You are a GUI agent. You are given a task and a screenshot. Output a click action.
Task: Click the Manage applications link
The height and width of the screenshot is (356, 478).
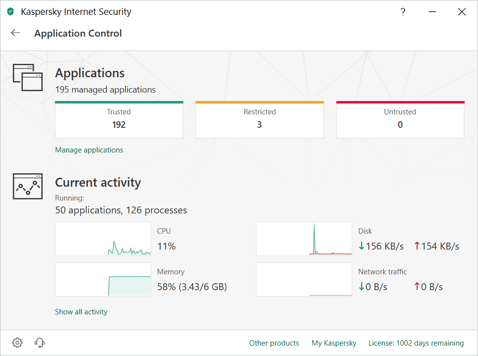point(89,150)
